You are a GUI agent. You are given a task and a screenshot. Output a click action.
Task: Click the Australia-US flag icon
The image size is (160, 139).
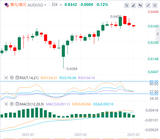tap(7, 5)
